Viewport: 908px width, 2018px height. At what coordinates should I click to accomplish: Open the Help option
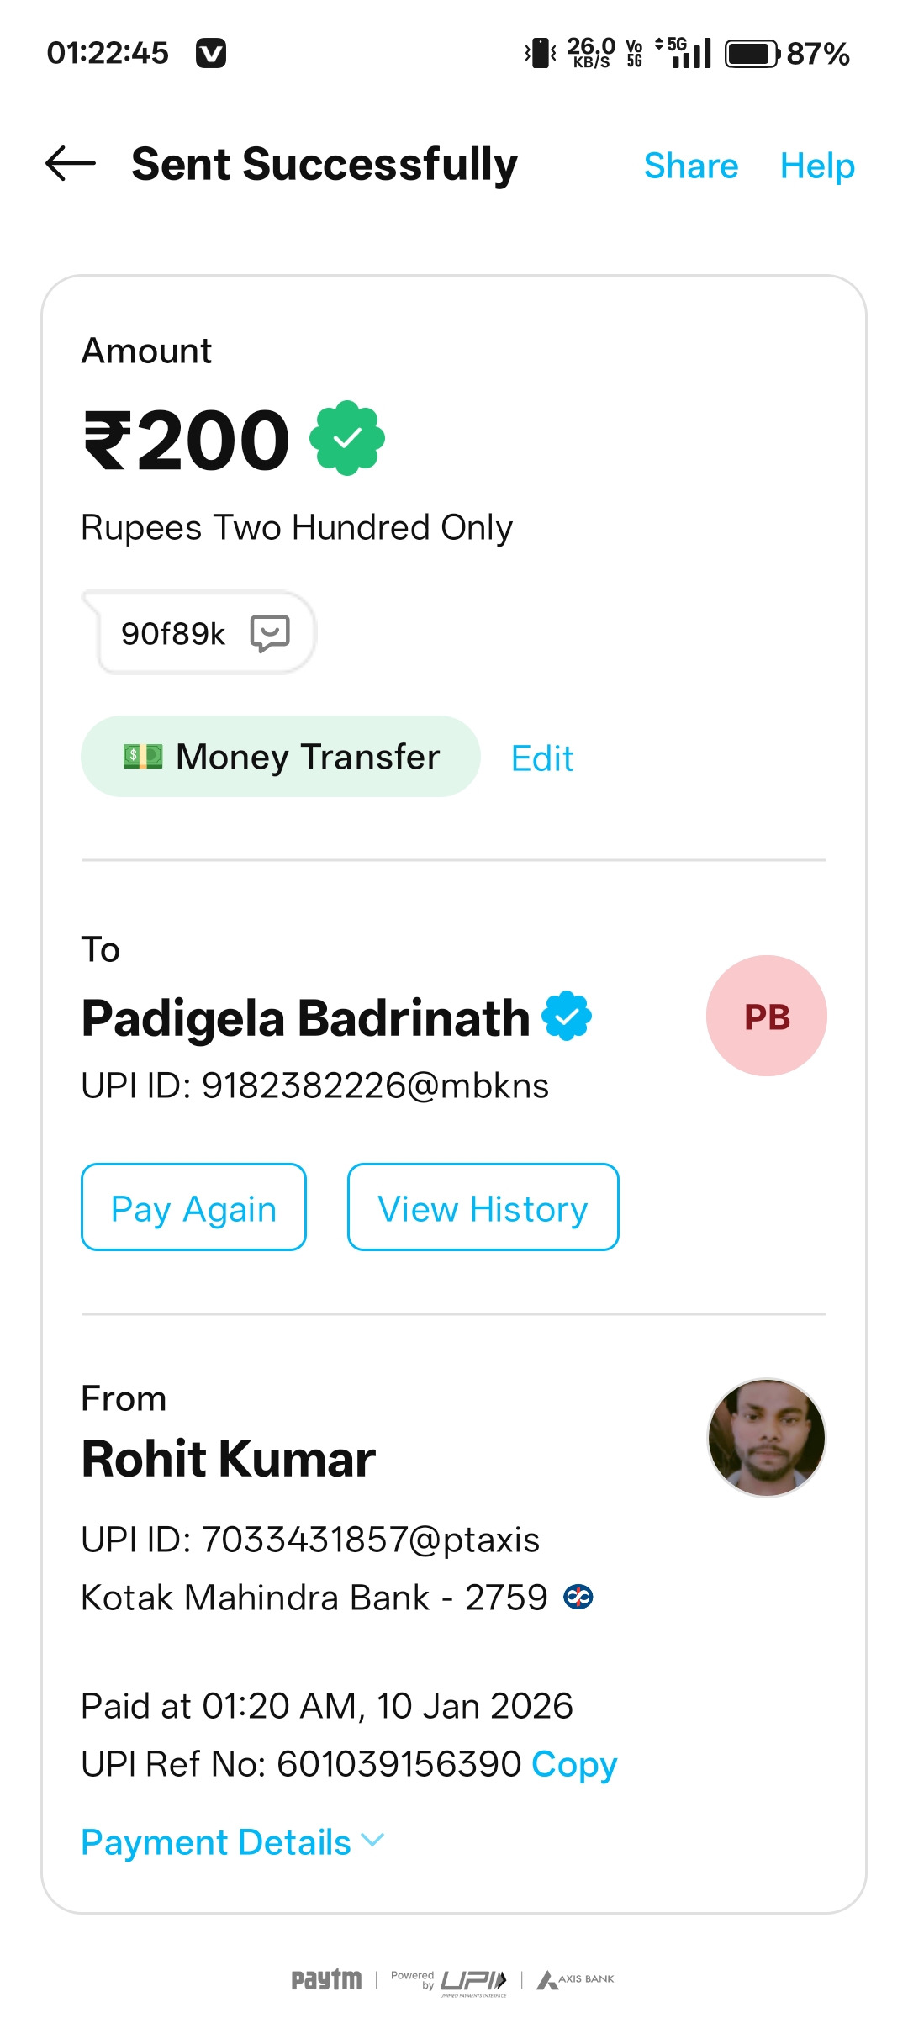pos(816,166)
